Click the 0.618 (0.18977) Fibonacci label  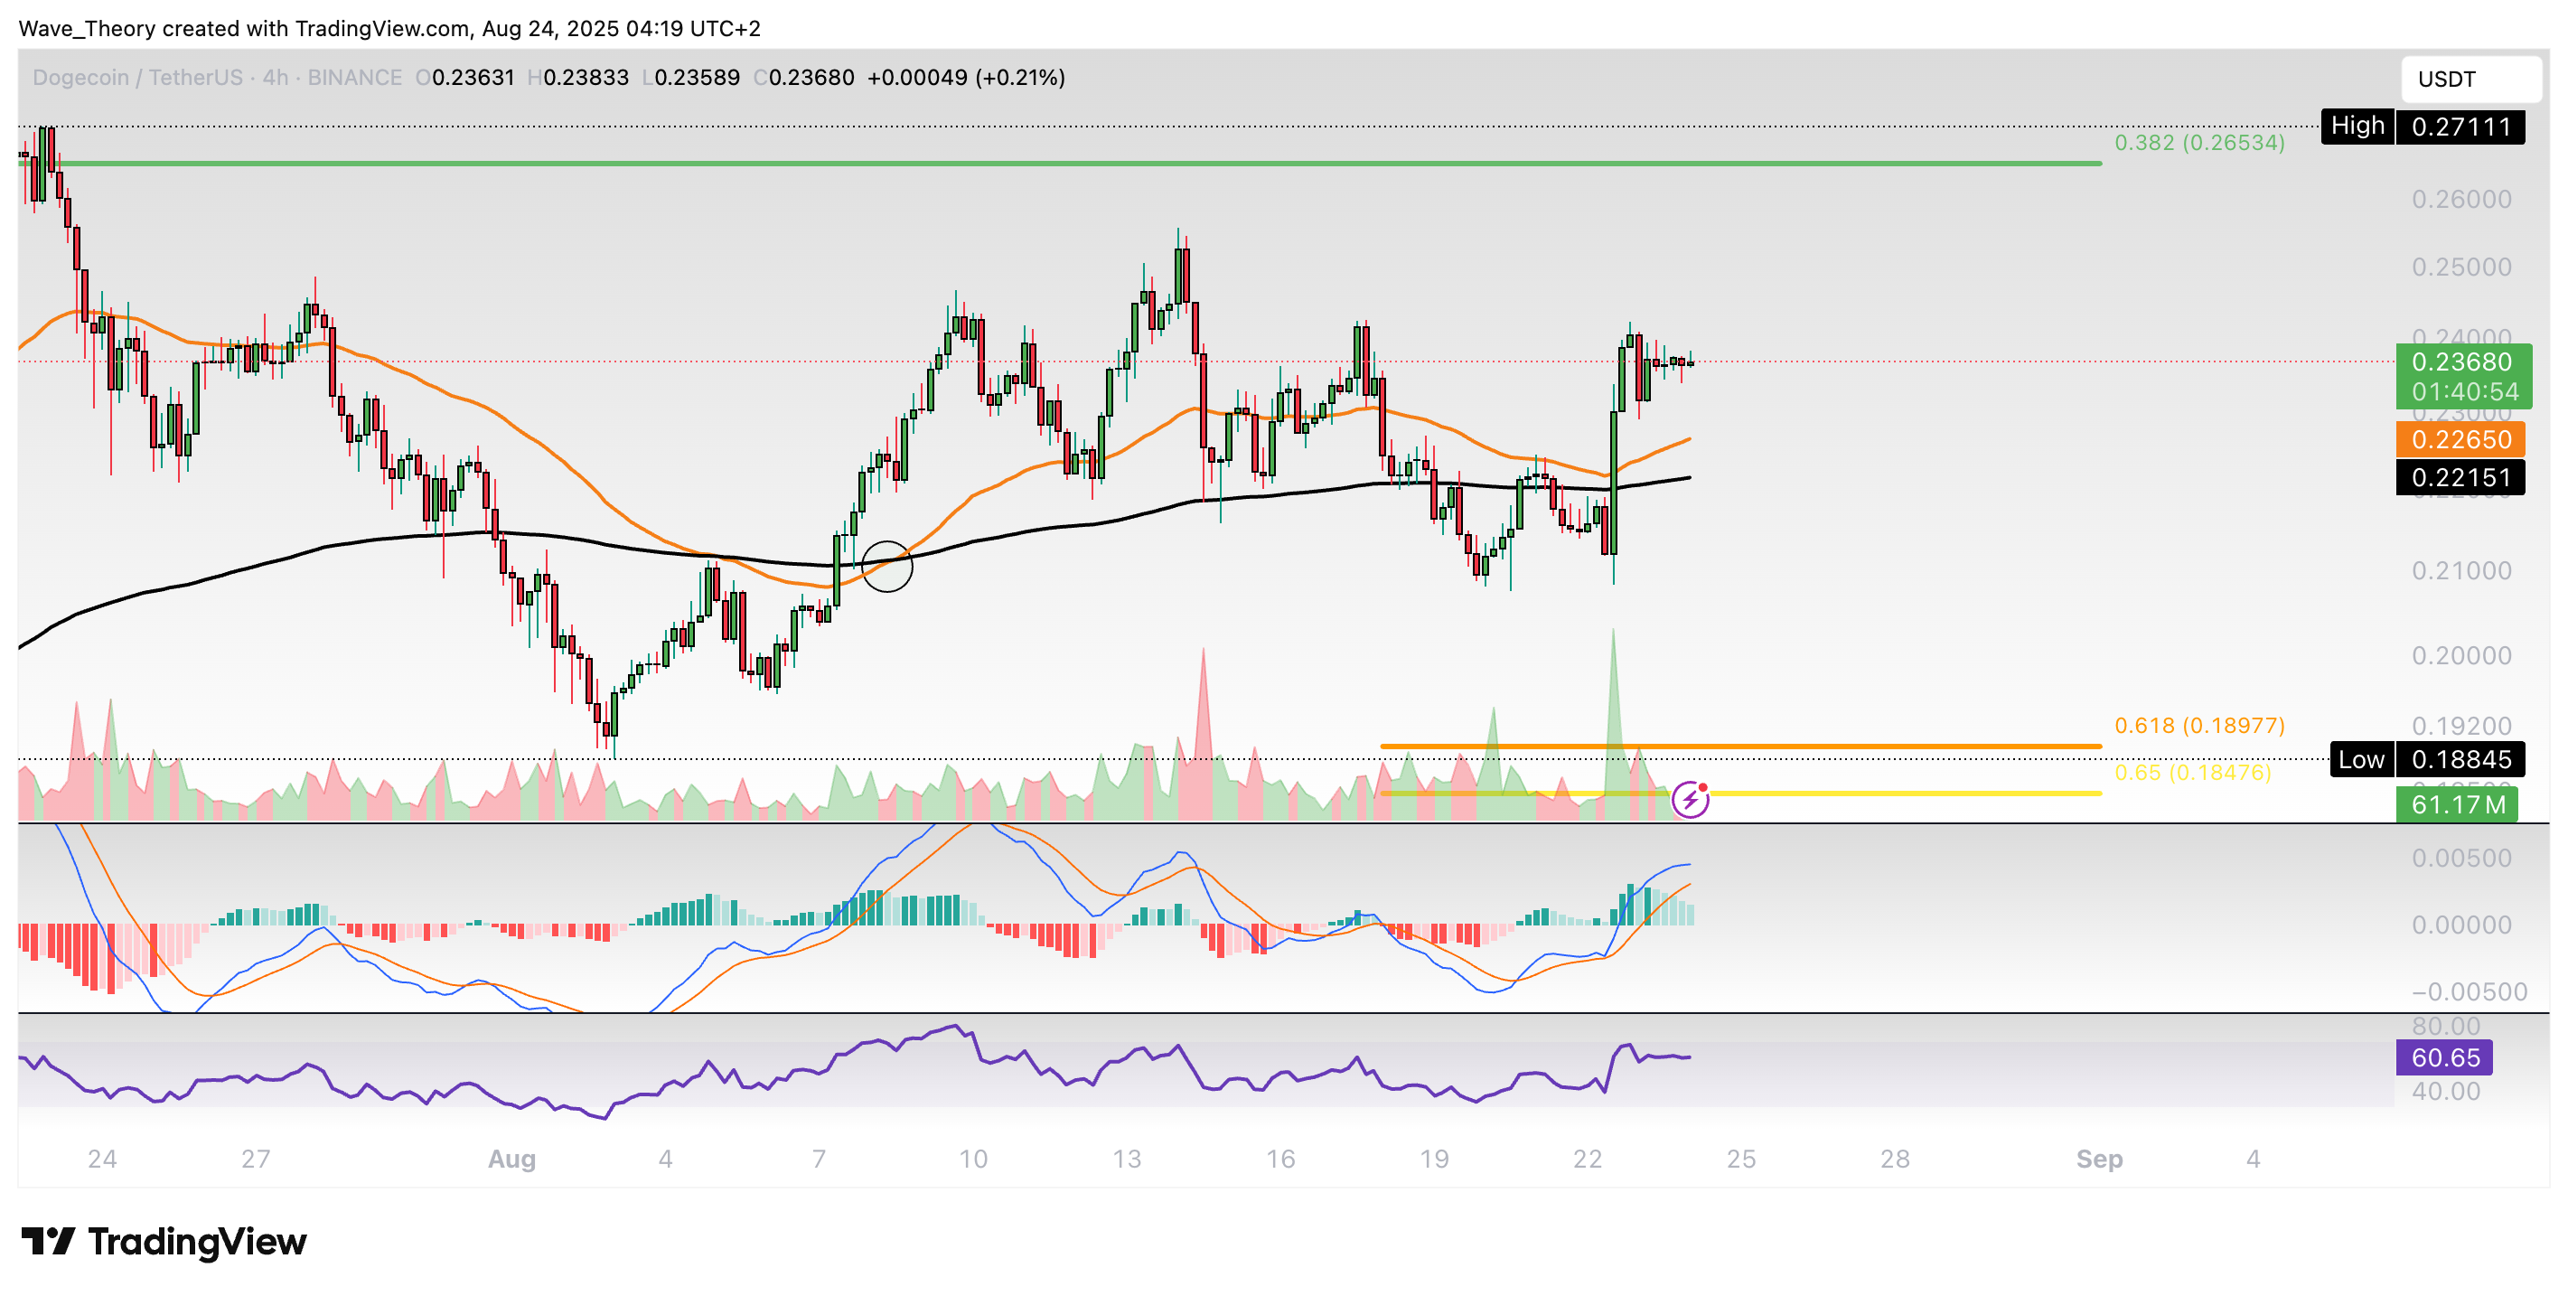[2199, 726]
